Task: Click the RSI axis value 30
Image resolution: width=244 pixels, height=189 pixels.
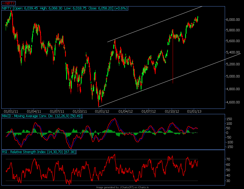Action: 228,181
